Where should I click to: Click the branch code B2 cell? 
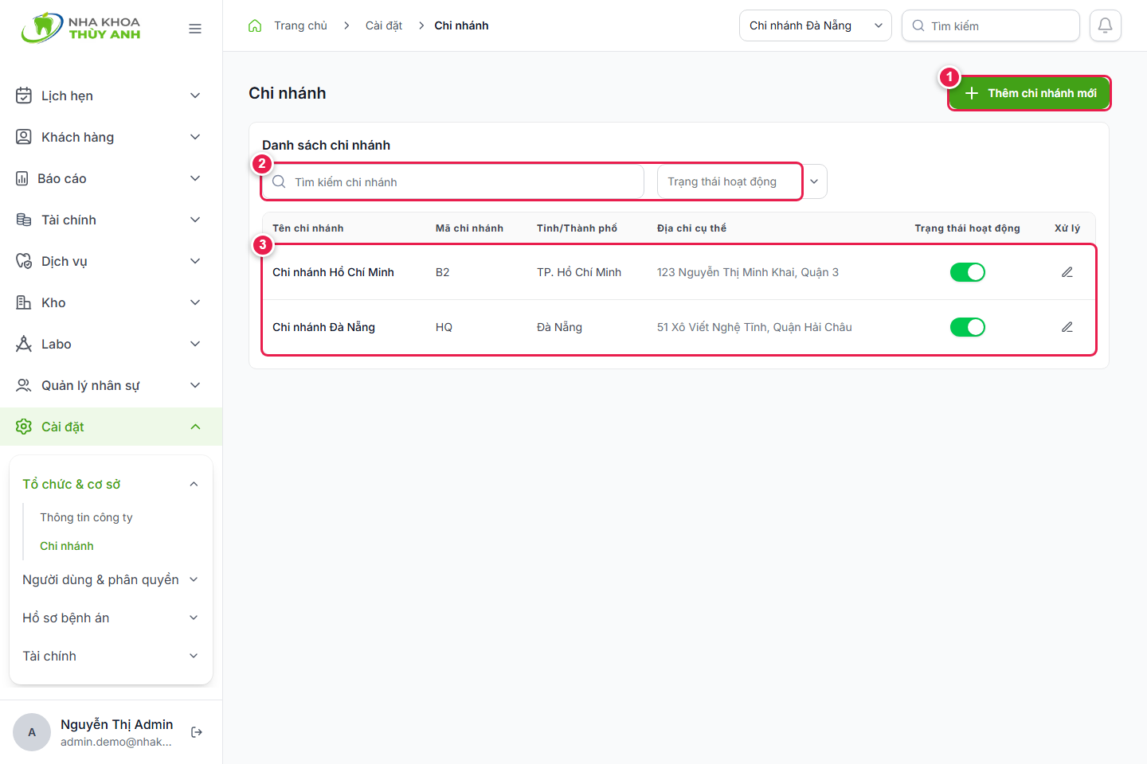pos(443,272)
